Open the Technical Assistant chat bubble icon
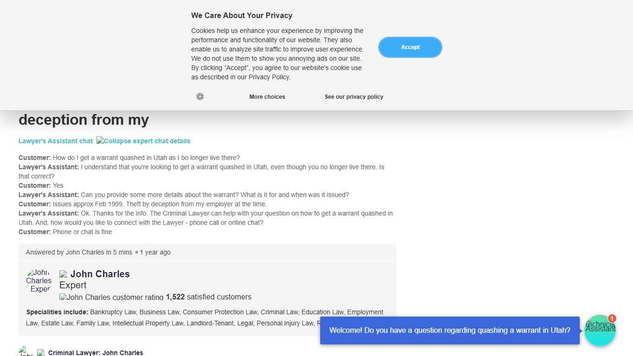Image resolution: width=633 pixels, height=356 pixels. (x=599, y=331)
